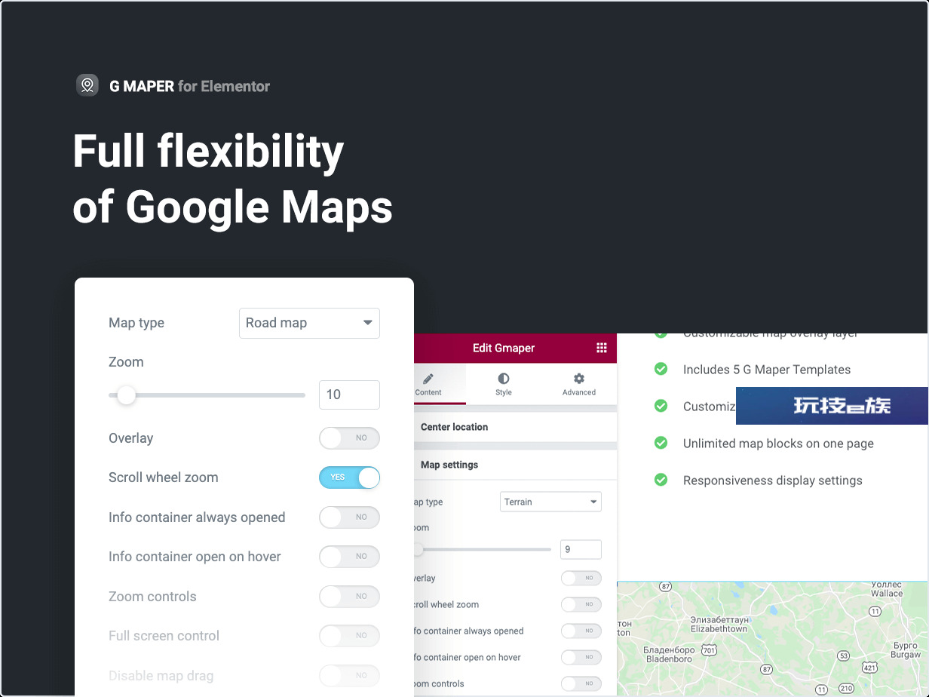The image size is (929, 697).
Task: Toggle Disable map drag switch
Action: click(x=349, y=676)
